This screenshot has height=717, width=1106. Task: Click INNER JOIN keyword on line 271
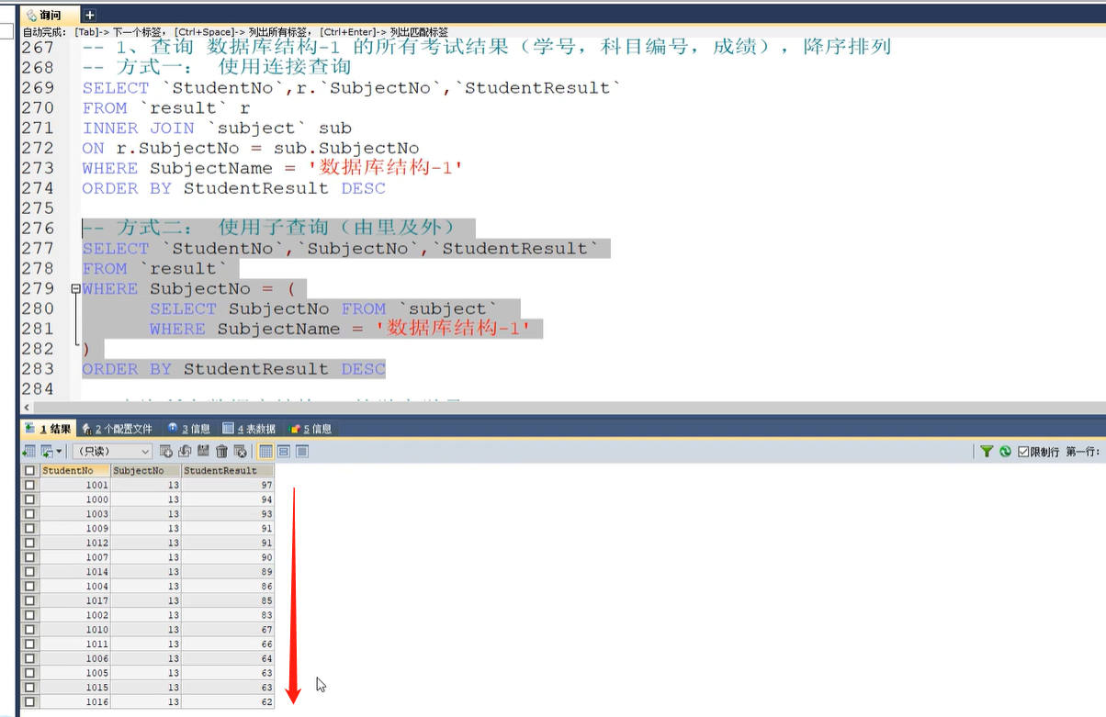(x=138, y=128)
